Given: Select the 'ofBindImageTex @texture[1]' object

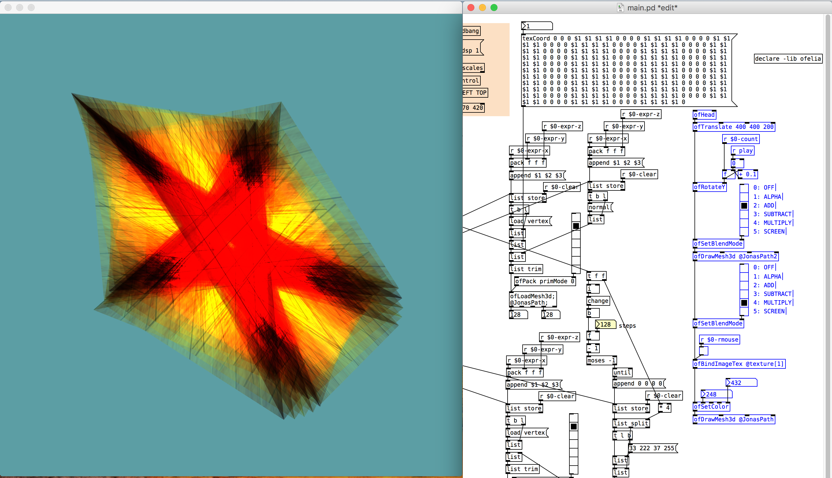Looking at the screenshot, I should [739, 364].
